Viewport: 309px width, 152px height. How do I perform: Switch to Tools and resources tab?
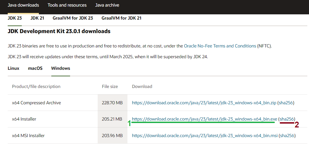click(x=67, y=5)
